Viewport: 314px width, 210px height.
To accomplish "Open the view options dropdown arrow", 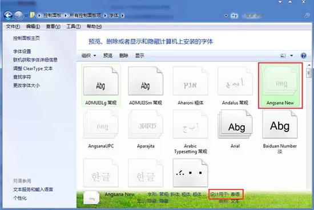I will click(292, 56).
